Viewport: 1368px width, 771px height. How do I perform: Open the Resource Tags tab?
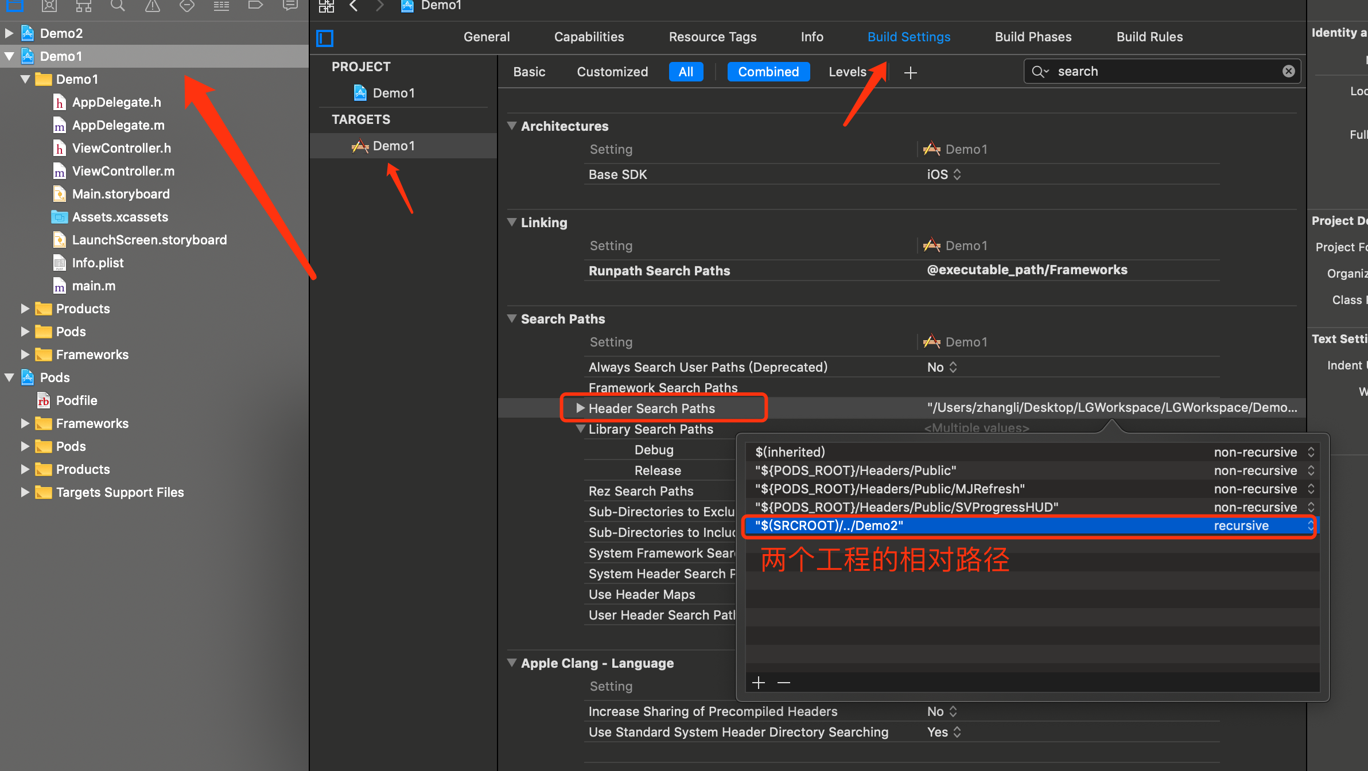713,37
